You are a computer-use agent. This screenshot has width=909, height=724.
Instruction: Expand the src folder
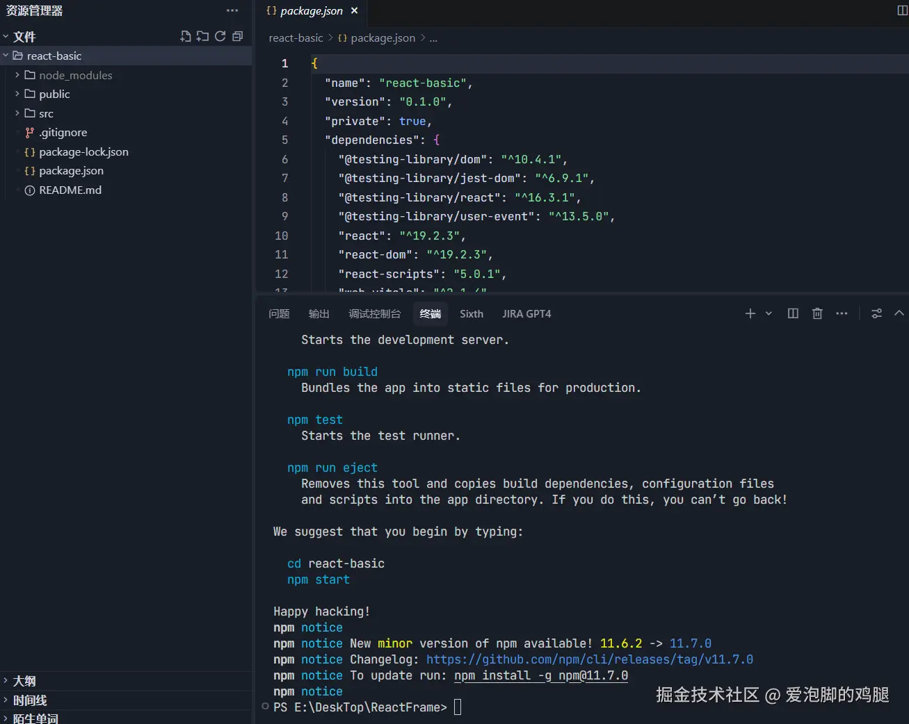point(17,113)
